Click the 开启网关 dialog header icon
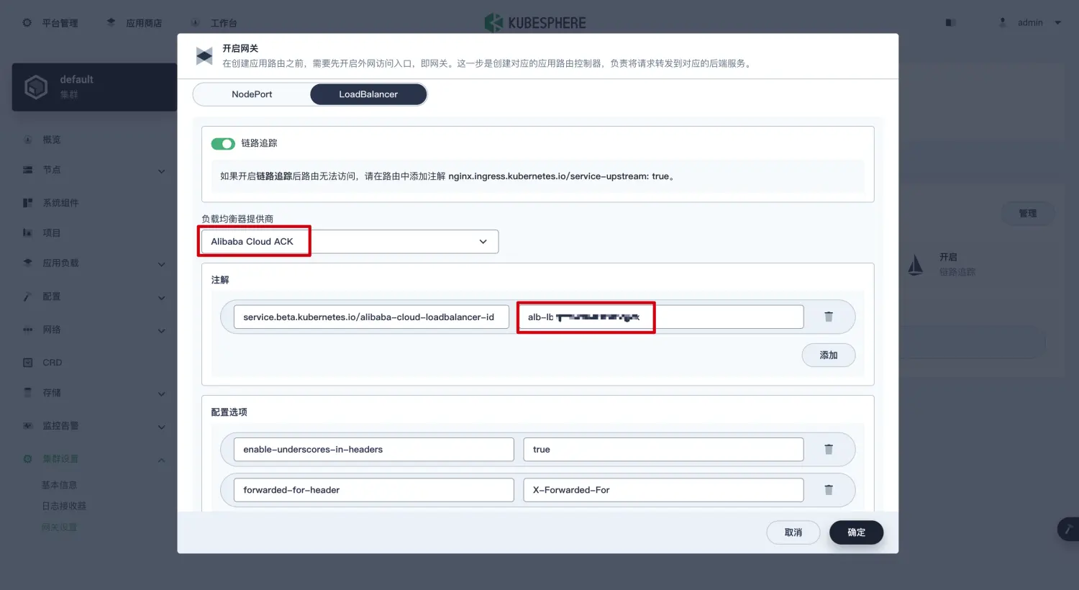 204,56
